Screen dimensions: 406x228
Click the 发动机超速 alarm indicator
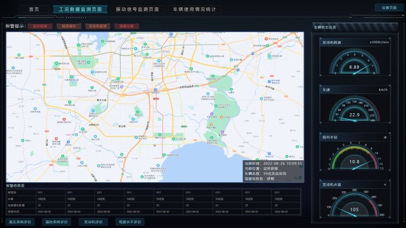[97, 26]
